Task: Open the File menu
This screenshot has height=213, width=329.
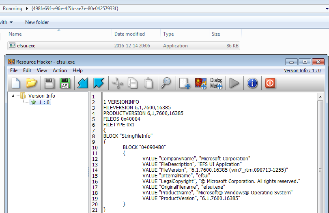Action: (14, 70)
